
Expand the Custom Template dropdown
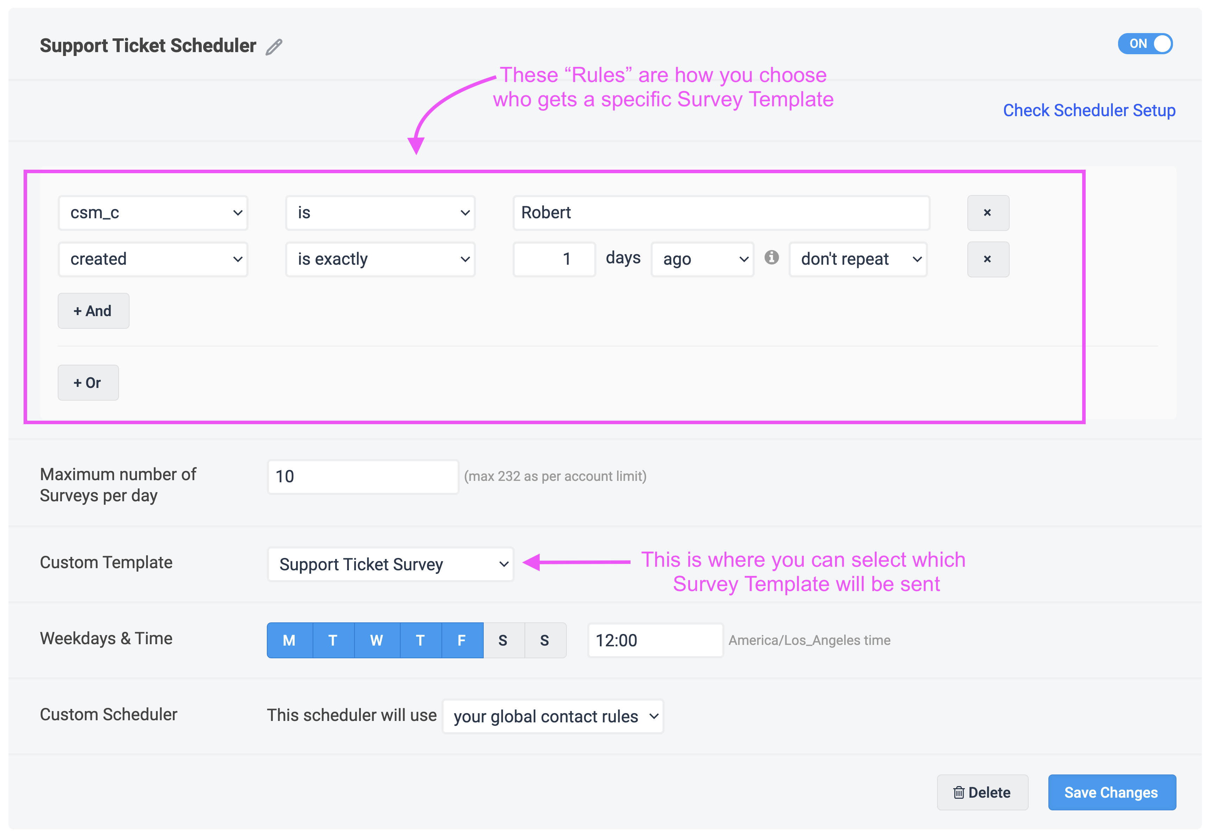[390, 565]
